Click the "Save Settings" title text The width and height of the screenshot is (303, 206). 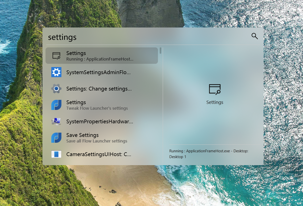tap(82, 135)
